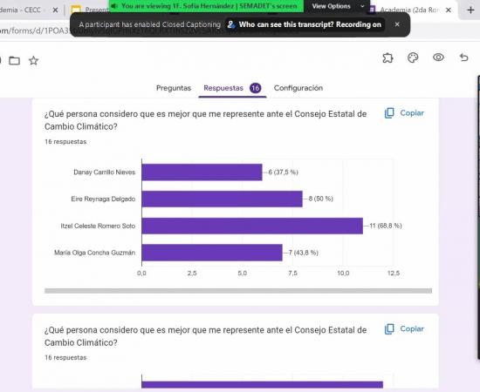
Task: Open the customize theme palette icon
Action: tap(413, 57)
